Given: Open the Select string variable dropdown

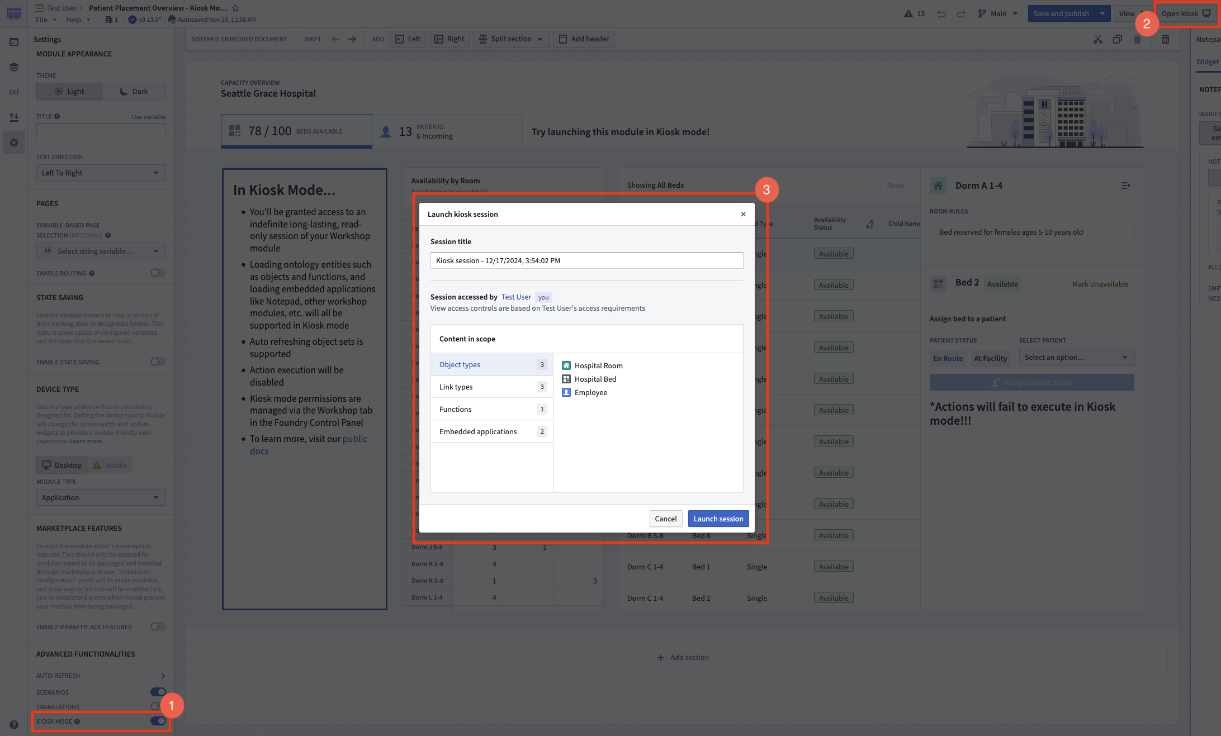Looking at the screenshot, I should tap(101, 251).
